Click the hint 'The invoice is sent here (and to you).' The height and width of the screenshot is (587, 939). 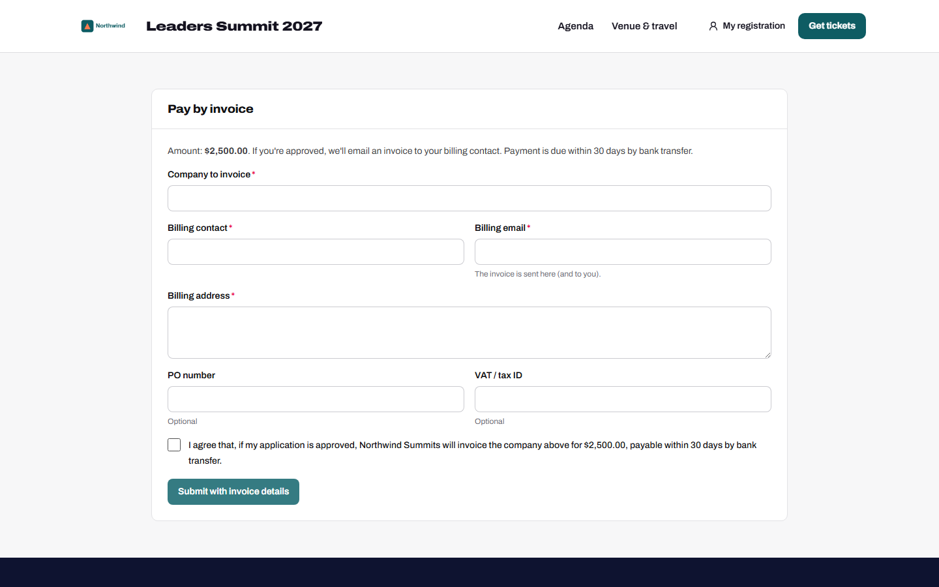click(538, 274)
